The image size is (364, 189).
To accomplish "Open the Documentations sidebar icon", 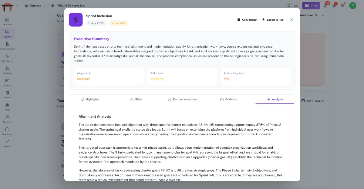I will (7, 46).
